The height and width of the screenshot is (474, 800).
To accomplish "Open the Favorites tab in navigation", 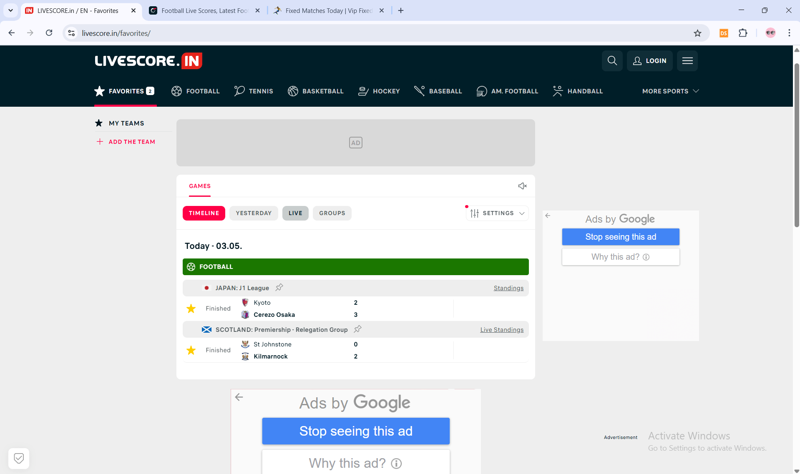I will (125, 91).
